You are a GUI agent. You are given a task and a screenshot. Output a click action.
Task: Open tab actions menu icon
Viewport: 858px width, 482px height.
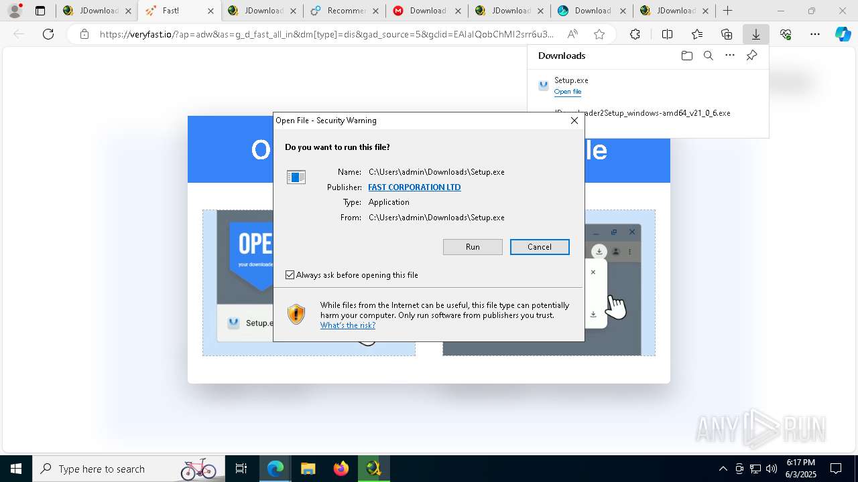[40, 11]
